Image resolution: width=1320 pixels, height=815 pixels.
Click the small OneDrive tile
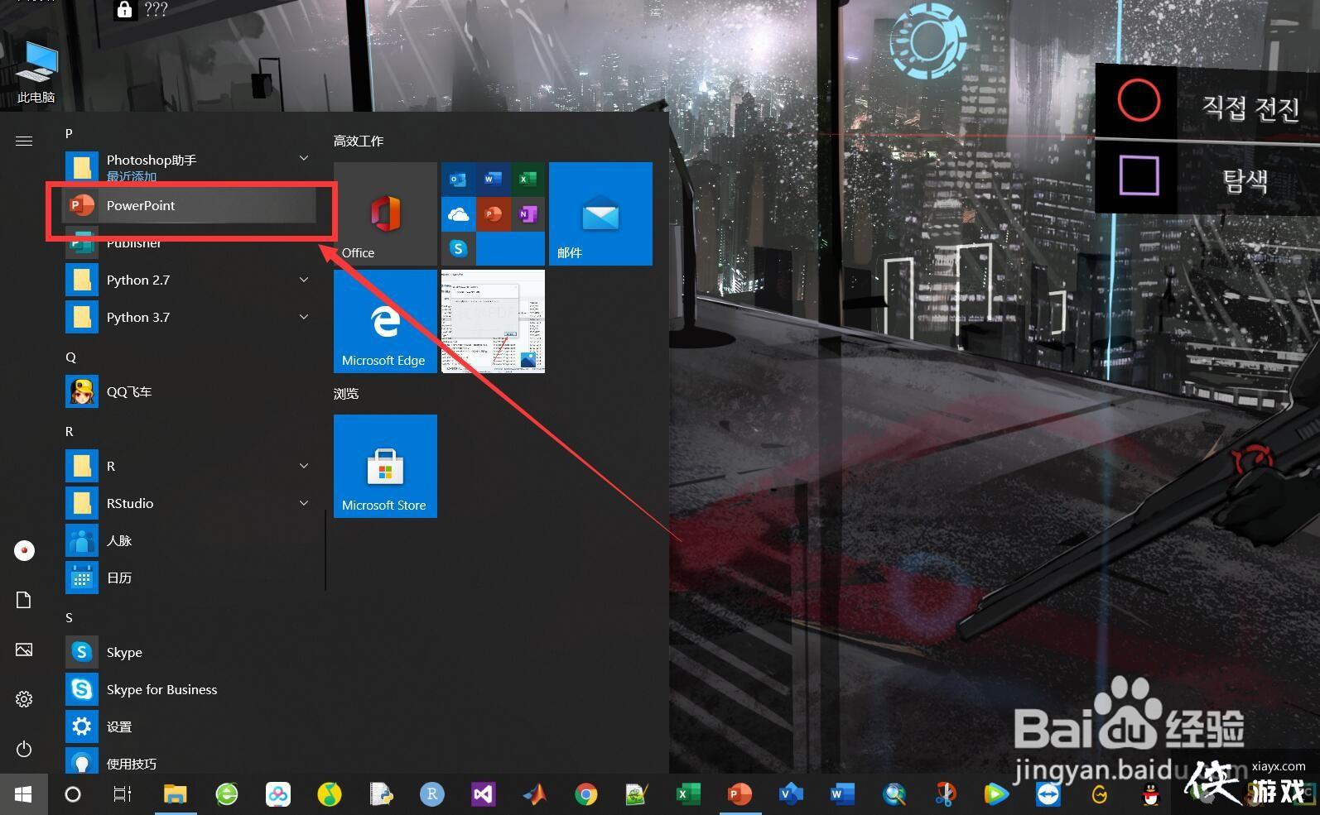coord(458,214)
